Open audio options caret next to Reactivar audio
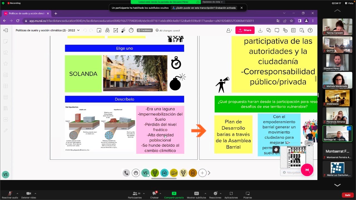The width and height of the screenshot is (356, 200). pyautogui.click(x=17, y=193)
